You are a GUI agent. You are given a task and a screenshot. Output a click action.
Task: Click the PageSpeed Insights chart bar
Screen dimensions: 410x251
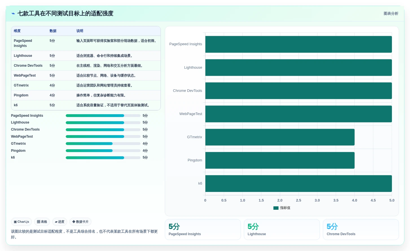[x=299, y=44]
